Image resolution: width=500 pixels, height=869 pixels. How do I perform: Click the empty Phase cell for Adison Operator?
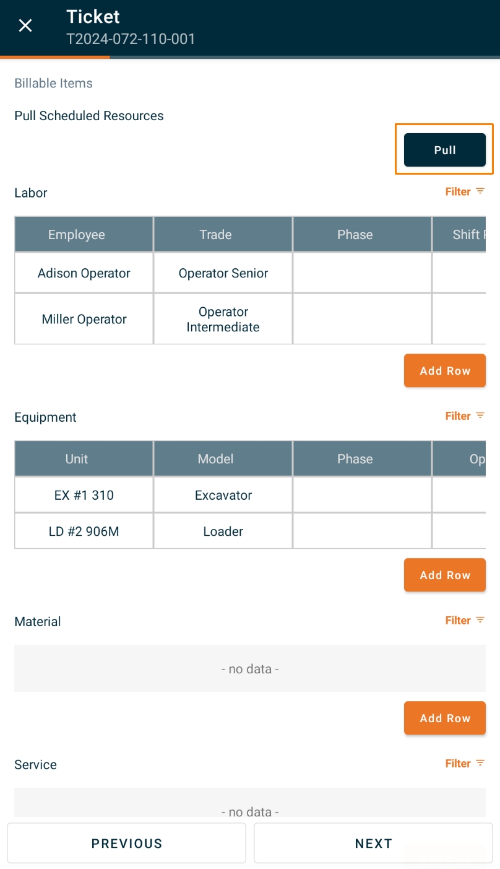click(363, 273)
